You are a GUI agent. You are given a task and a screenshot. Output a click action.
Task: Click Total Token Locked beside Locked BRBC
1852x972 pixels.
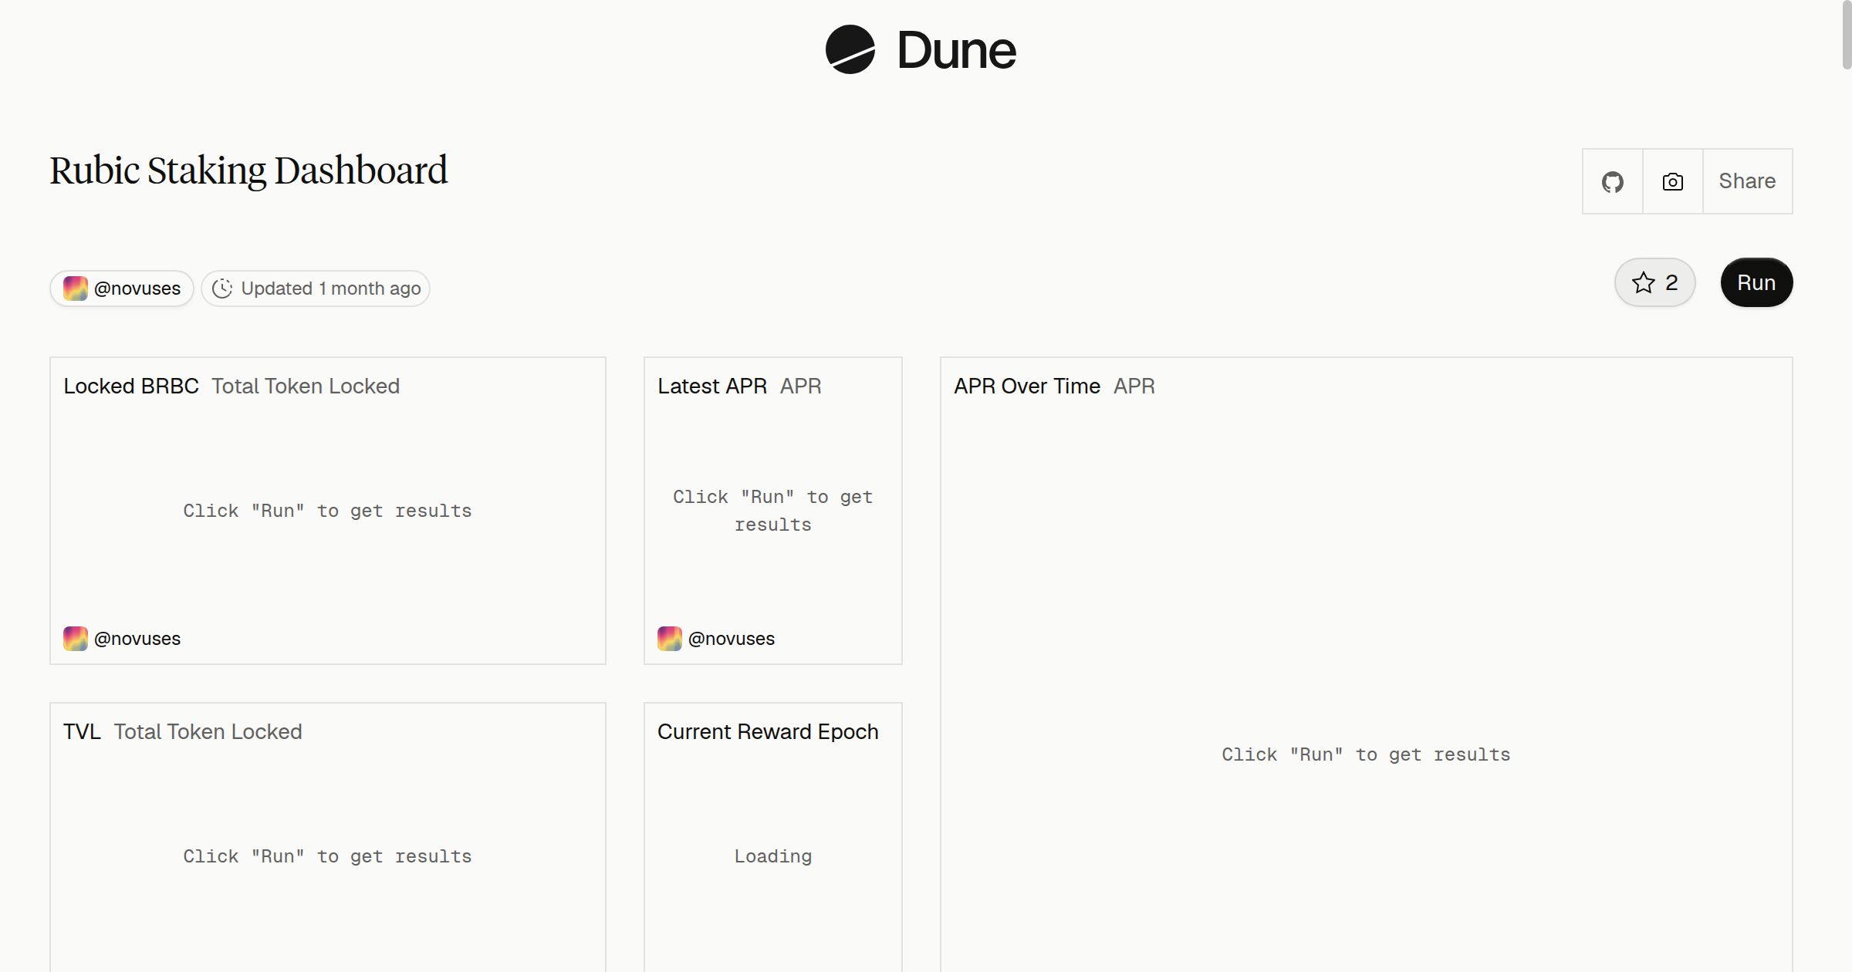(306, 386)
